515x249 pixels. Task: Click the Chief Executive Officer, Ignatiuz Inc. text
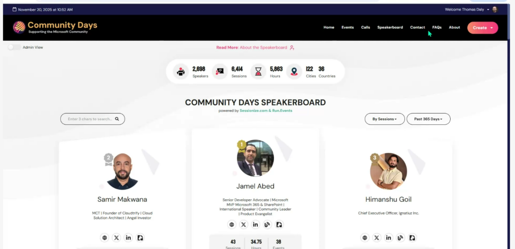click(389, 213)
